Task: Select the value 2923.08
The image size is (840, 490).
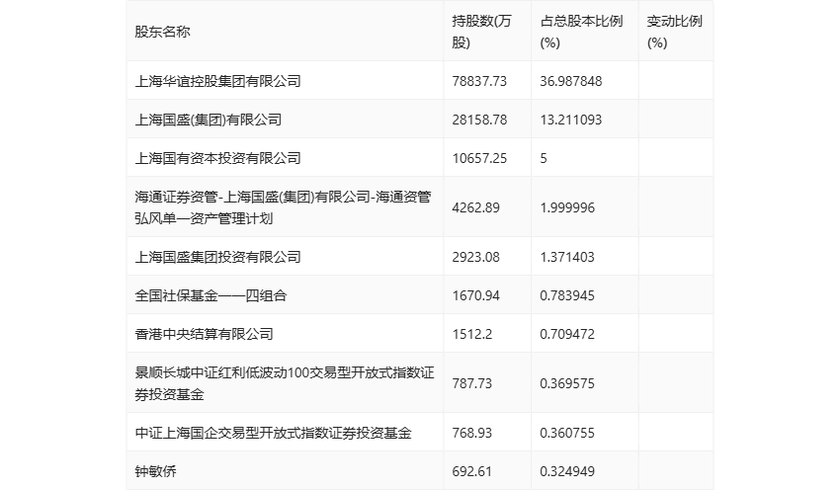Action: [475, 257]
